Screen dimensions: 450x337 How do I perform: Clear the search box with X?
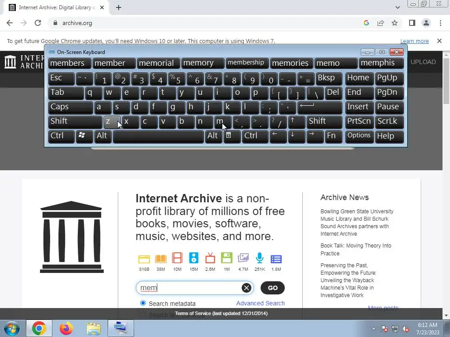pyautogui.click(x=246, y=288)
